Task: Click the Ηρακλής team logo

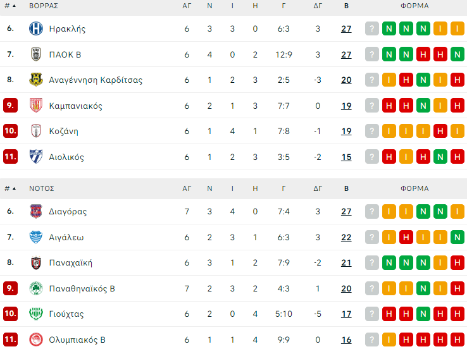Action: click(x=36, y=28)
